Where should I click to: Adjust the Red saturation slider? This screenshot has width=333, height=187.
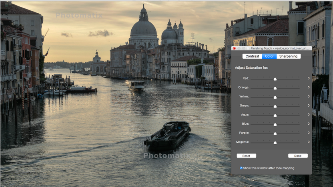pyautogui.click(x=275, y=79)
